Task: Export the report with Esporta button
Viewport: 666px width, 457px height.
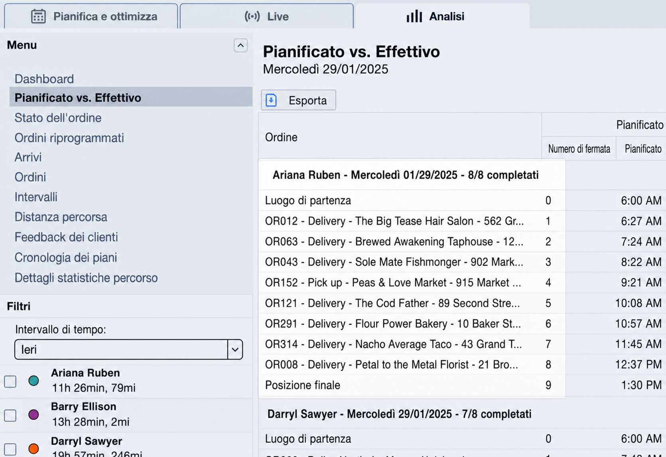Action: point(298,100)
